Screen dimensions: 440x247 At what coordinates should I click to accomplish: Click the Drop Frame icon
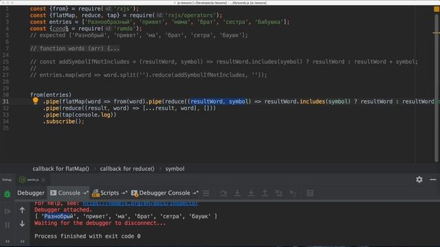[278, 193]
